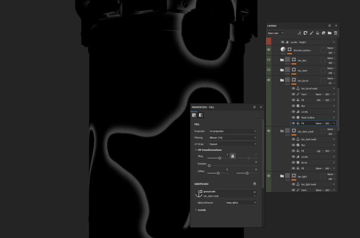Remove the tan_bevel mask anchor point
This screenshot has width=360, height=238.
(x=334, y=88)
